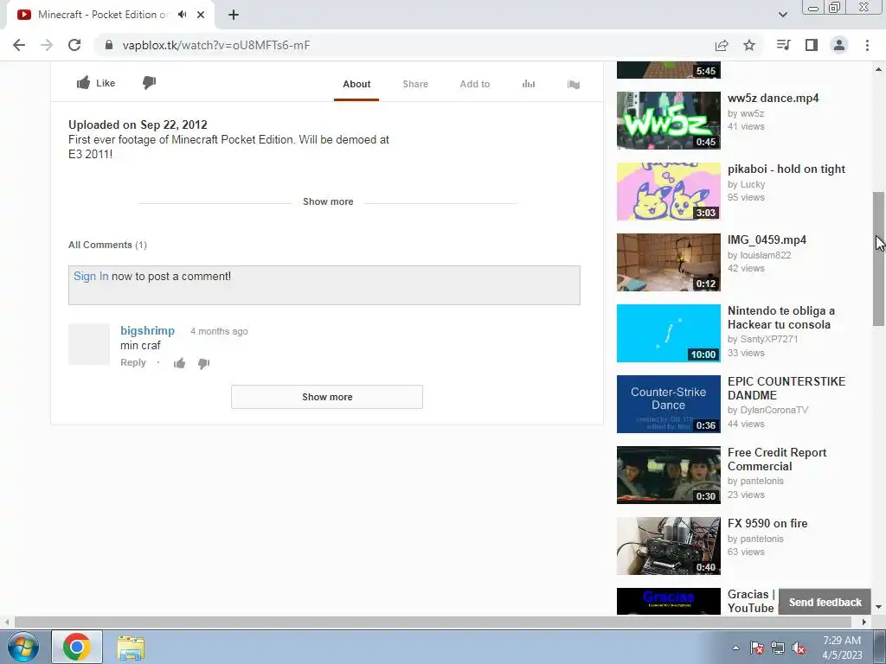Open 'EPIC COUNTERSTRIKE DANDME' video title

[786, 388]
